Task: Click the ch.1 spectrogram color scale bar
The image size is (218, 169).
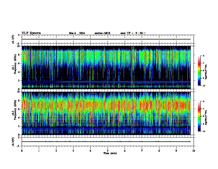Action: [199, 71]
